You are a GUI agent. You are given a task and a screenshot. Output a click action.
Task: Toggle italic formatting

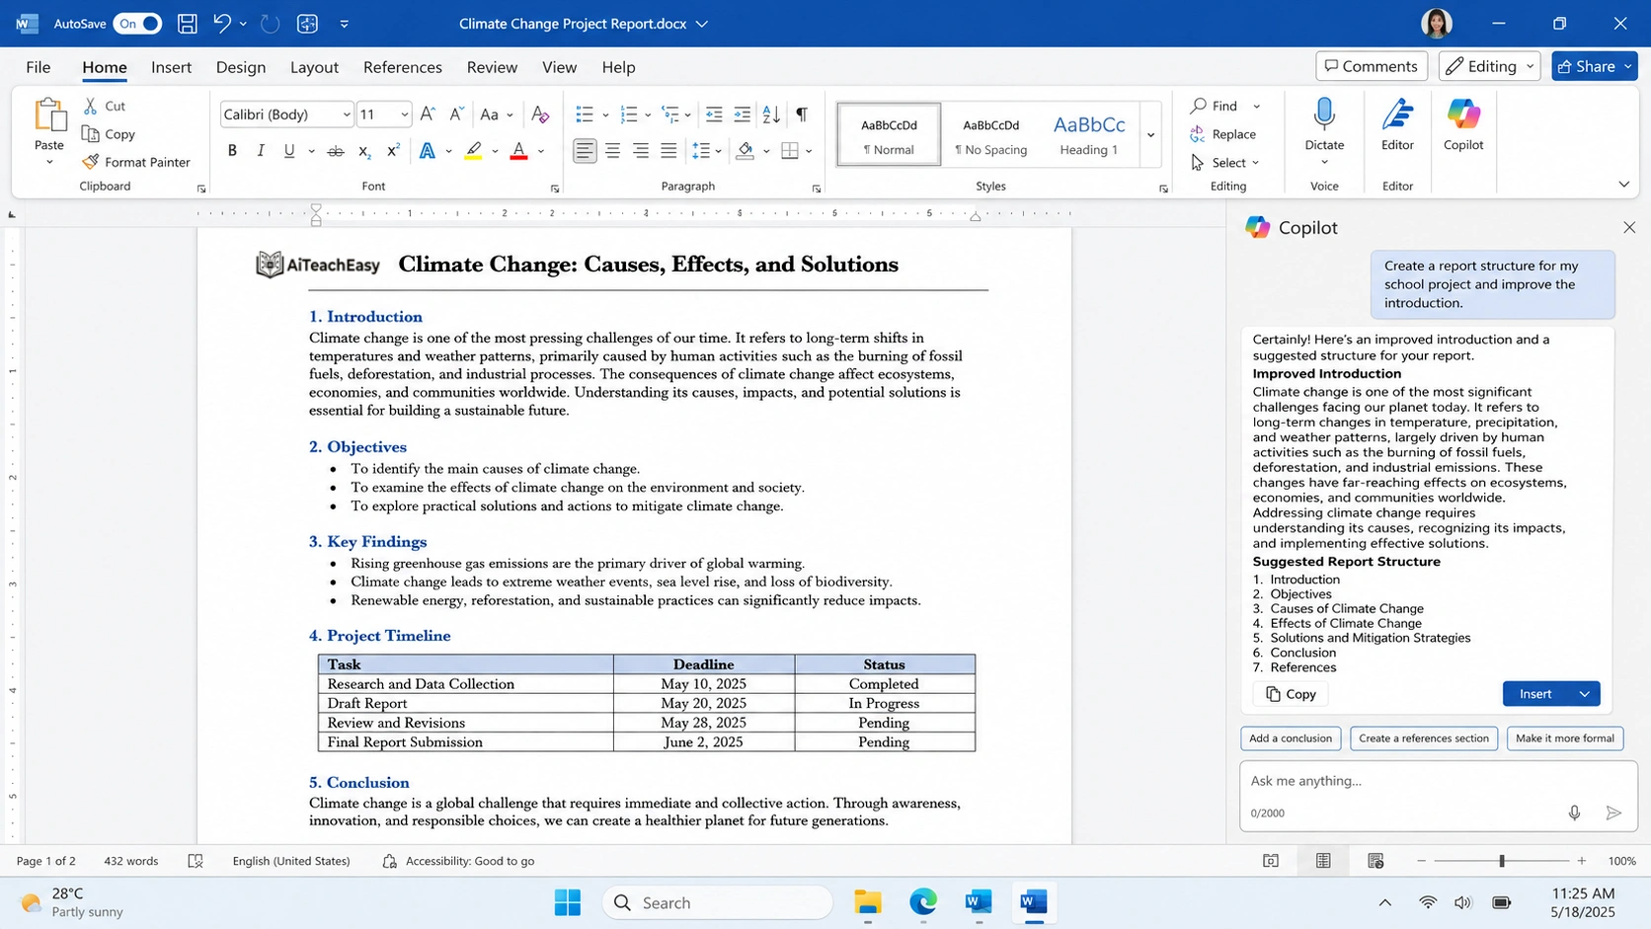tap(261, 151)
